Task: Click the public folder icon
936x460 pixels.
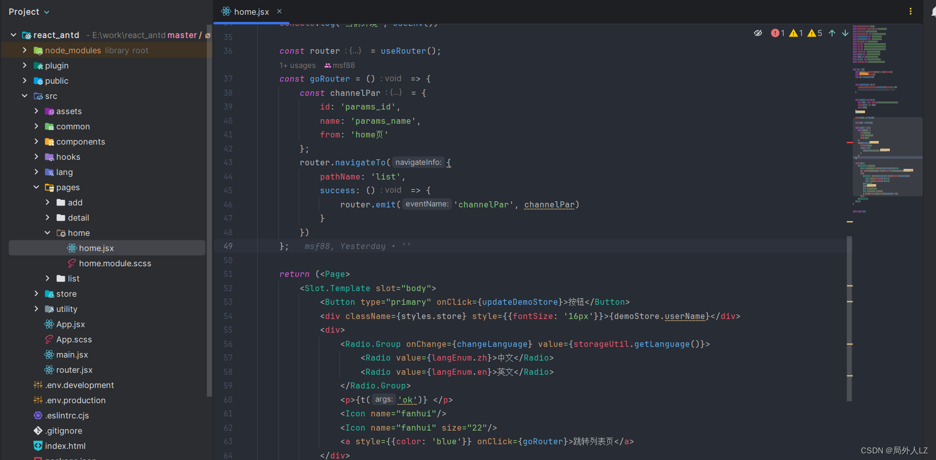Action: tap(38, 81)
